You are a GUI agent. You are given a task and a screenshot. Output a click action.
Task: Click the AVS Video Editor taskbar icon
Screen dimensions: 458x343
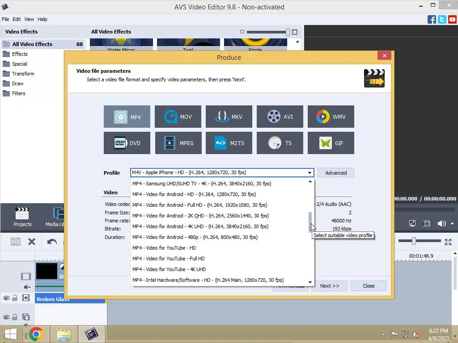91,334
